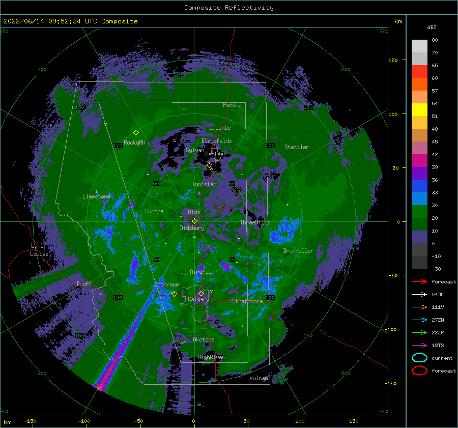
Task: Click the Ponoka label
Action: coord(232,105)
